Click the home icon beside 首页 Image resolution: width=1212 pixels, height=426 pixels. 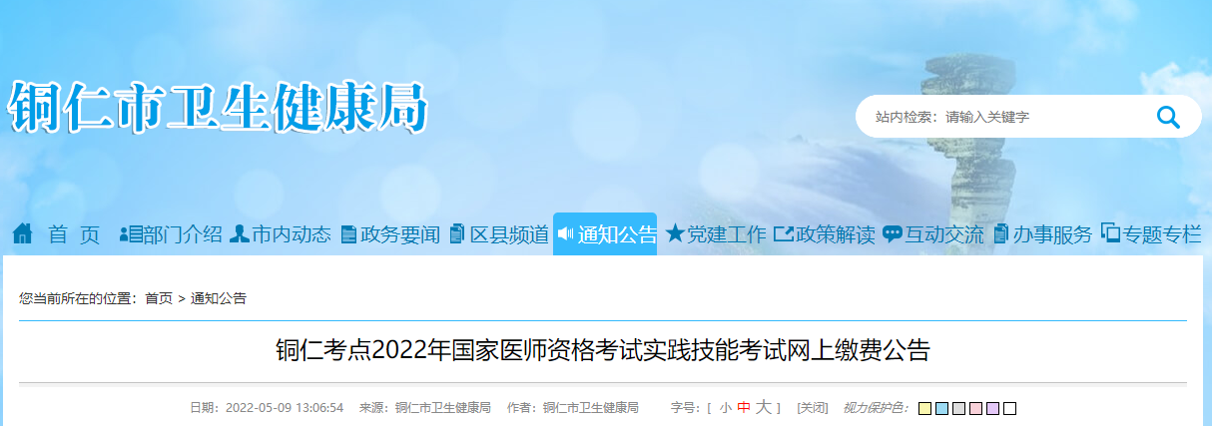point(22,233)
